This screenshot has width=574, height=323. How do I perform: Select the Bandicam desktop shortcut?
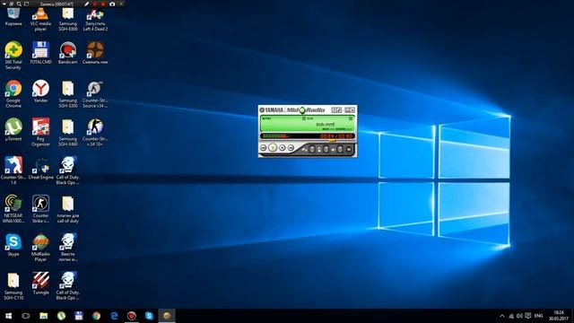pos(68,53)
